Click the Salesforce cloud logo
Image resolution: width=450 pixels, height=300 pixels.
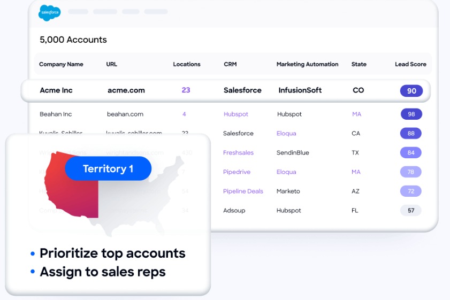click(49, 13)
